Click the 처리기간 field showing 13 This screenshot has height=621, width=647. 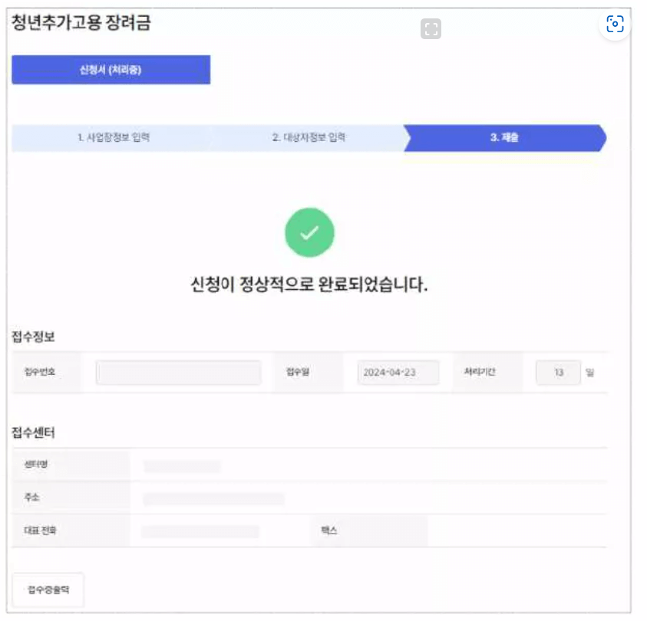coord(558,373)
